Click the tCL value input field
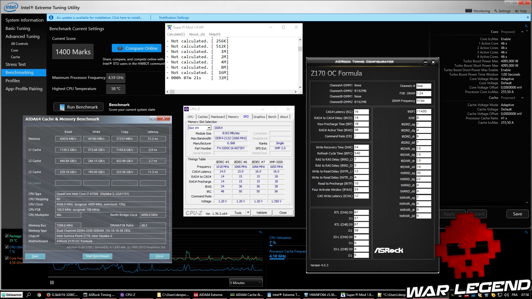 click(361, 112)
